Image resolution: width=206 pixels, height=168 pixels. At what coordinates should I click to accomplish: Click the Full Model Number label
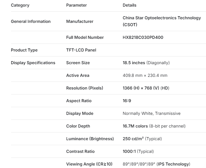[x=85, y=37]
